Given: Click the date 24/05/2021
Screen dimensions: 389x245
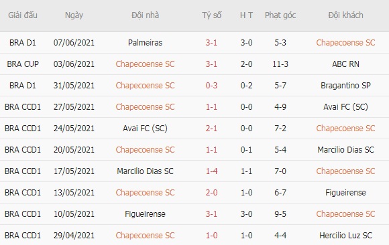Looking at the screenshot, I should [x=74, y=129].
